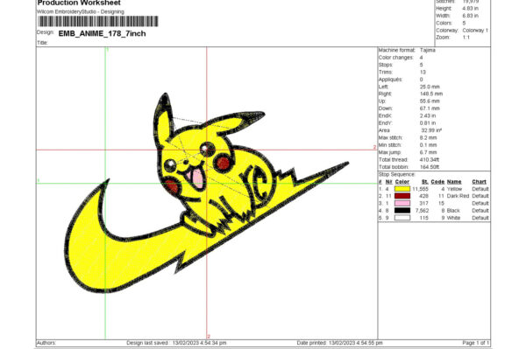Click the 'Page 1 of 1' indicator
This screenshot has width=526, height=349.
click(475, 343)
